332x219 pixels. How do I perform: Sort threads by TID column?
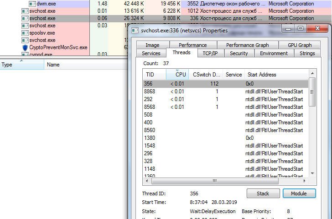click(x=155, y=75)
